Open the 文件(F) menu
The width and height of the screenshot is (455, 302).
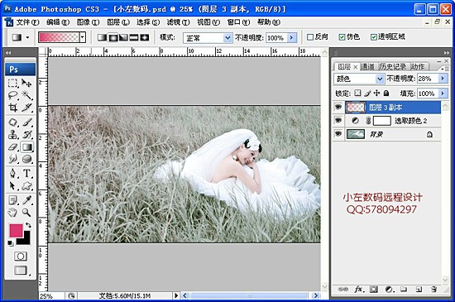click(x=27, y=22)
